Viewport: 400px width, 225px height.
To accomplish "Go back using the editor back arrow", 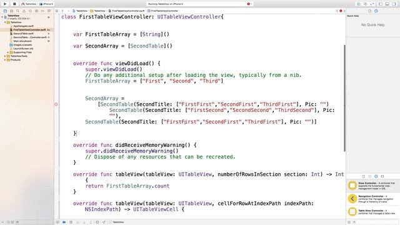I will [62, 11].
